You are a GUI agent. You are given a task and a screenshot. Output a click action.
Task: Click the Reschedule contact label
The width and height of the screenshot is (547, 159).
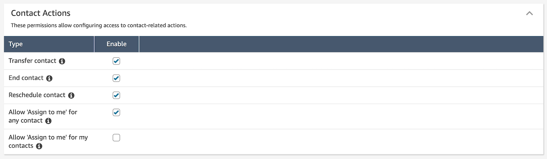[37, 95]
